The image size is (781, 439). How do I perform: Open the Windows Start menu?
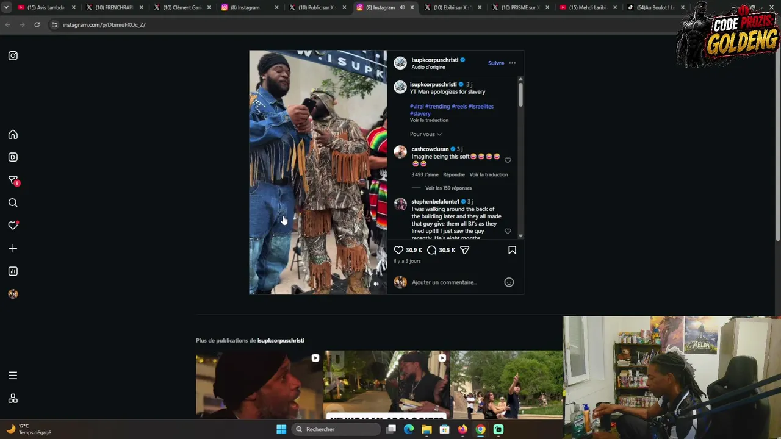click(x=281, y=429)
